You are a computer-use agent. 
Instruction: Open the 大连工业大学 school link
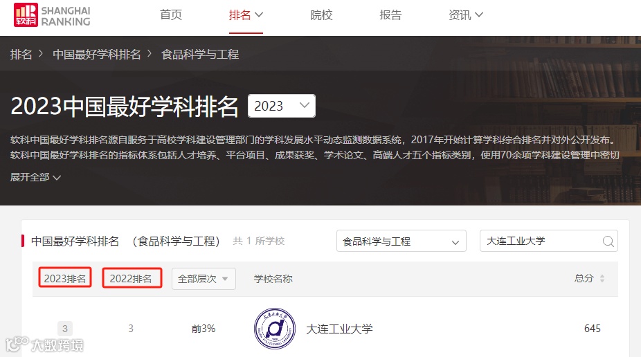pos(339,329)
